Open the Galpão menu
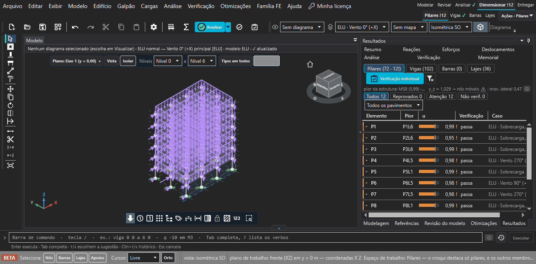 point(126,6)
